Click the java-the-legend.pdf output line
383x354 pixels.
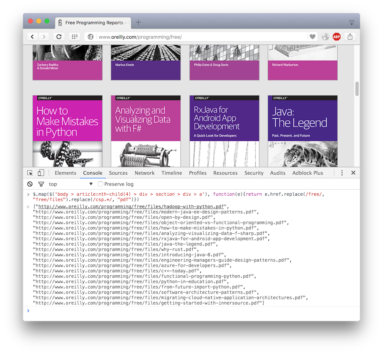(x=125, y=244)
